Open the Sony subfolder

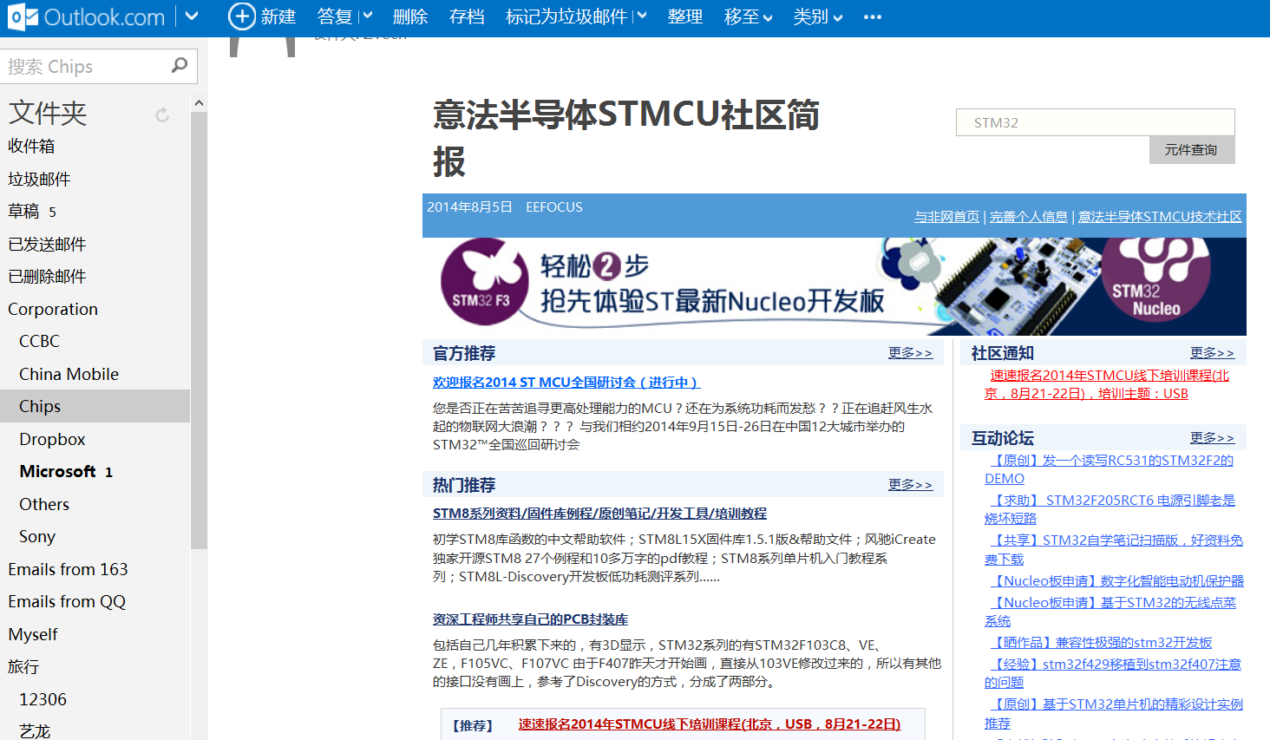(x=37, y=536)
